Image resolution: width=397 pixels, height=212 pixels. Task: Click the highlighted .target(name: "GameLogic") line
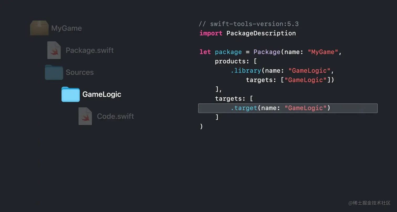tap(288, 108)
